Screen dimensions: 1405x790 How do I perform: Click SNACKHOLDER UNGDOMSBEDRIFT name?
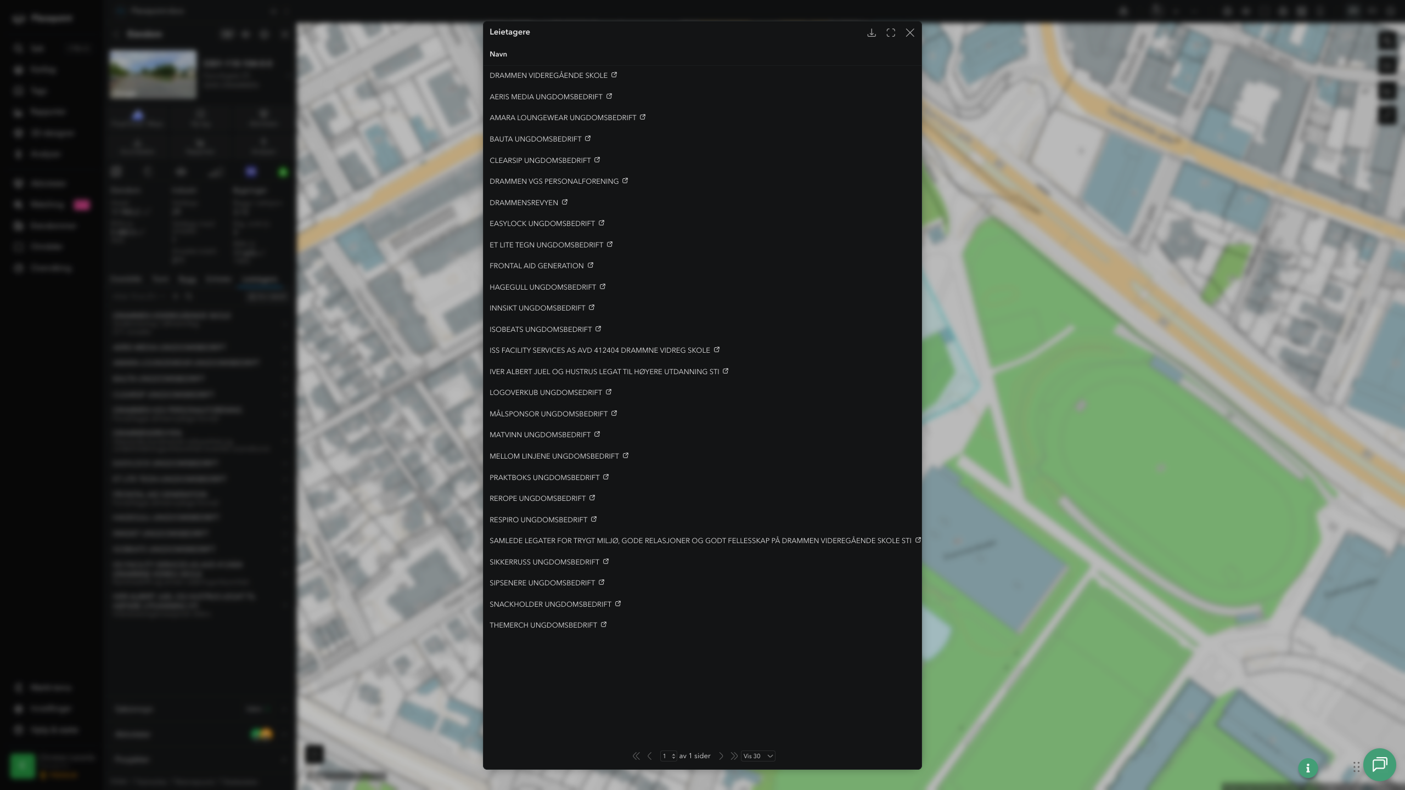(x=550, y=604)
